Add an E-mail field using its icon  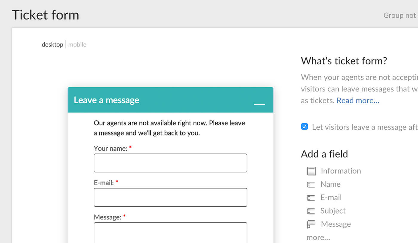311,197
